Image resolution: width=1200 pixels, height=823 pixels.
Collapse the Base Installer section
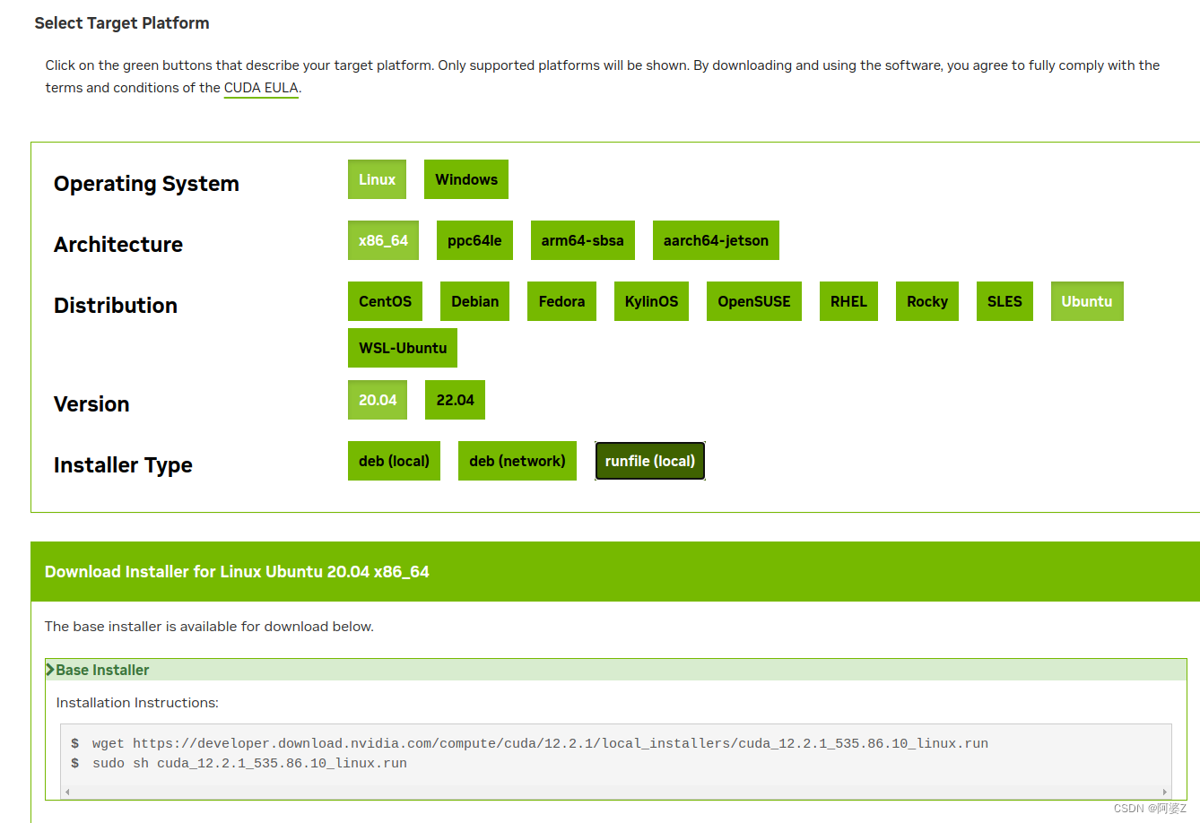point(615,670)
